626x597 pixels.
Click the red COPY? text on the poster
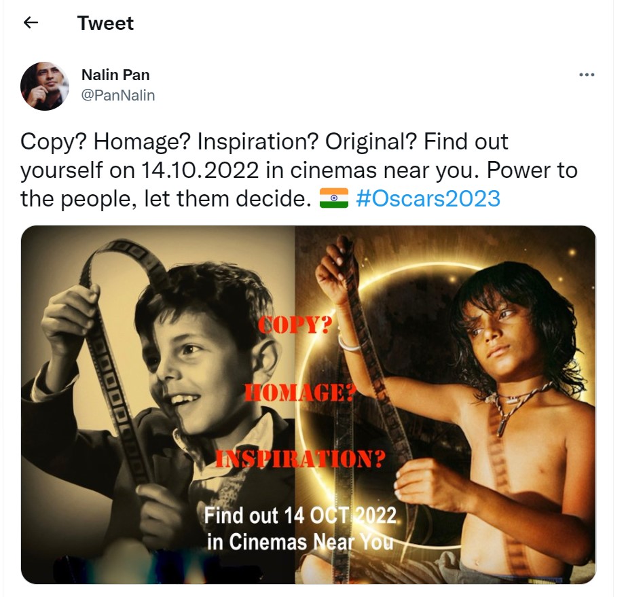point(294,326)
